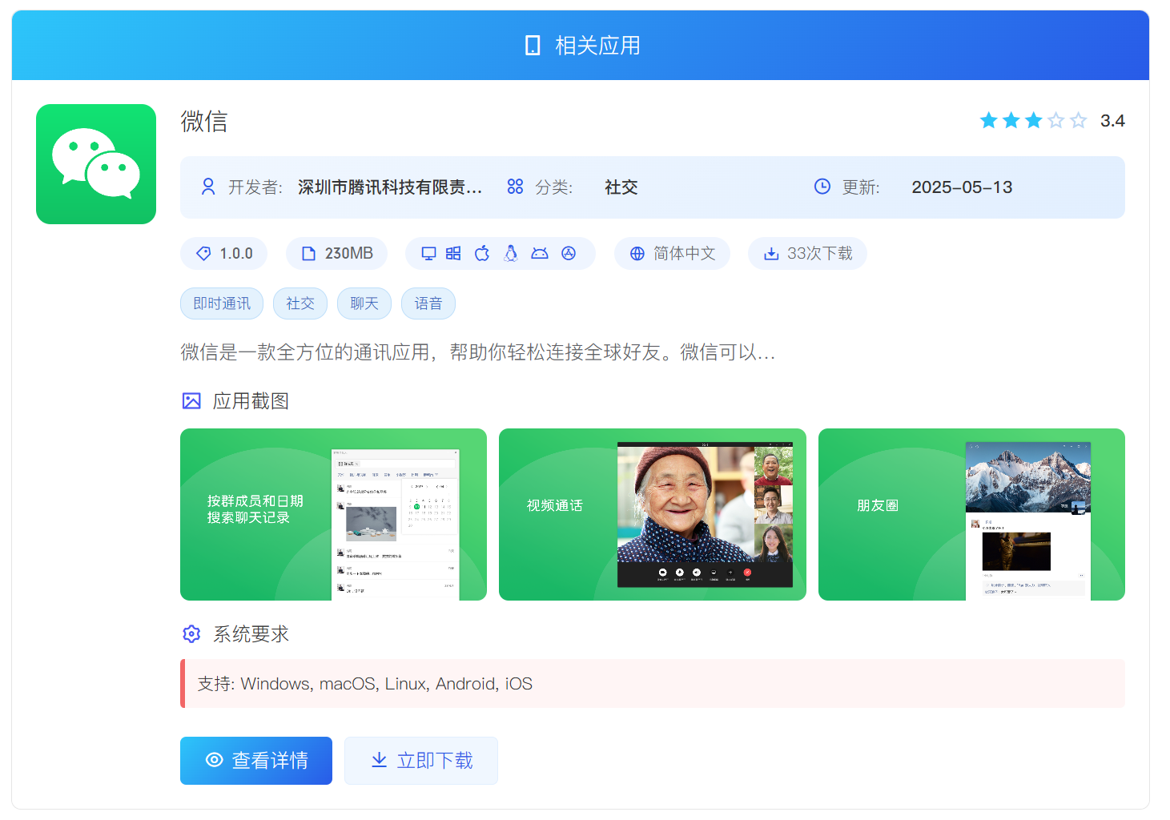Click the desktop monitor platform icon
This screenshot has height=820, width=1170.
[428, 253]
